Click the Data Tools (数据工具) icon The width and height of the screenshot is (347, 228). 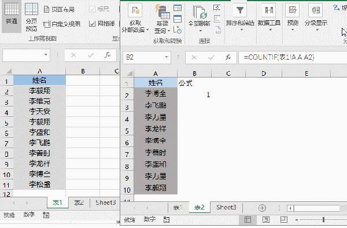tap(269, 10)
